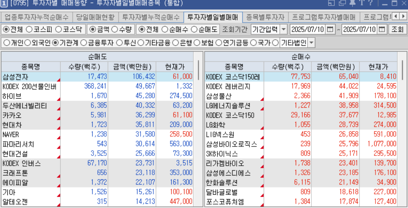Click the end date field 2025/07/10
The image size is (408, 208).
pyautogui.click(x=360, y=29)
